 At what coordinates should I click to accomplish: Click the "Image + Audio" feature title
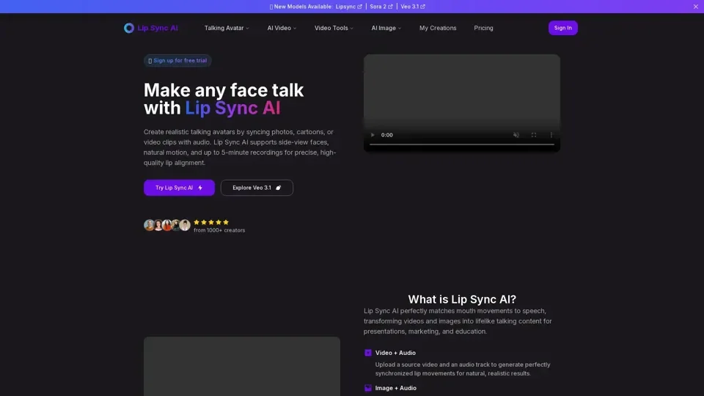click(x=396, y=388)
